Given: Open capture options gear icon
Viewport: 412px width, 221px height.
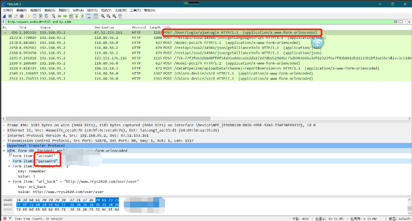Looking at the screenshot, I should [21, 16].
